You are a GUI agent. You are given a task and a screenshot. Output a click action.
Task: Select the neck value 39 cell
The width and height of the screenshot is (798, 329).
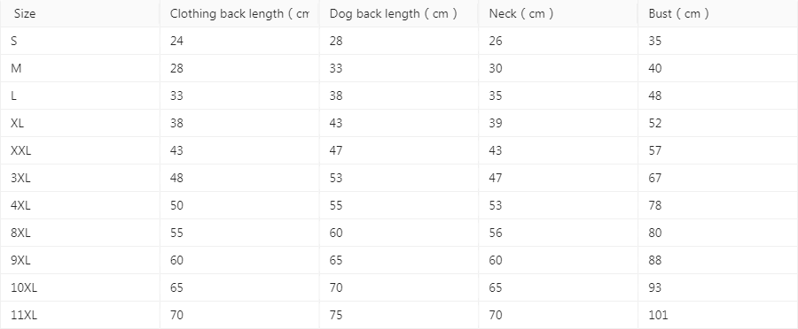[x=558, y=124]
